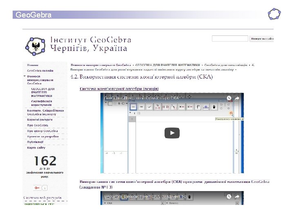This screenshot has width=294, height=220.
Task: Click breadcrumb 'Вчимося використовувати GeoGebra'
Action: (101, 65)
